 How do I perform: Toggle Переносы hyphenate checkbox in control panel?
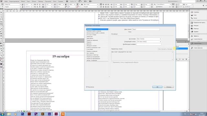point(157,7)
